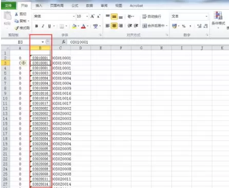Toggle highlighted center horizontal alignment
The width and height of the screenshot is (229, 188).
(114, 26)
